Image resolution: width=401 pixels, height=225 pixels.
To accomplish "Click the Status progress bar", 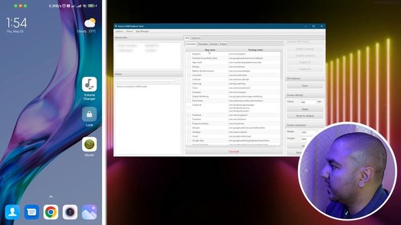I will click(145, 81).
